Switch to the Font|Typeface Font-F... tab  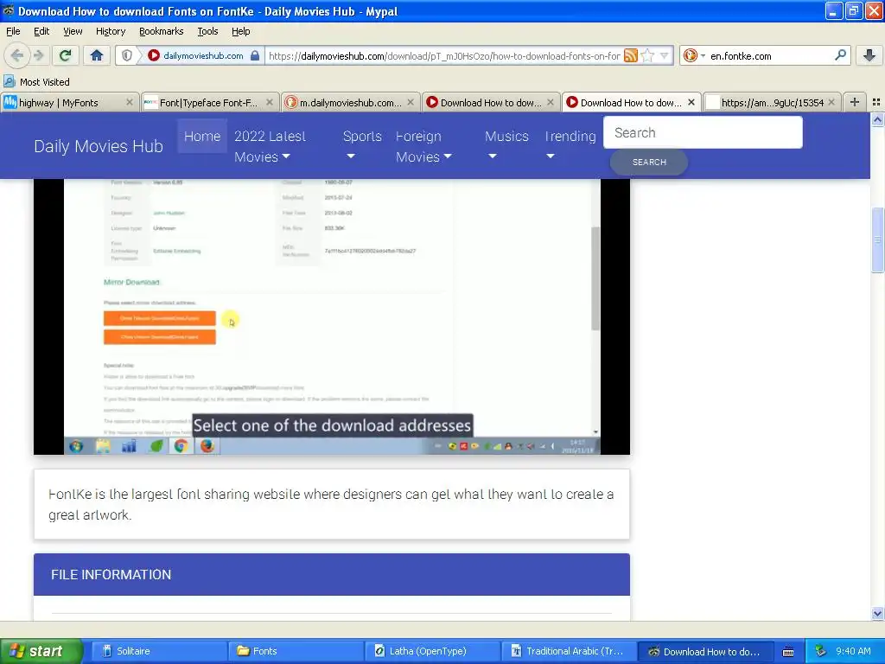tap(209, 102)
